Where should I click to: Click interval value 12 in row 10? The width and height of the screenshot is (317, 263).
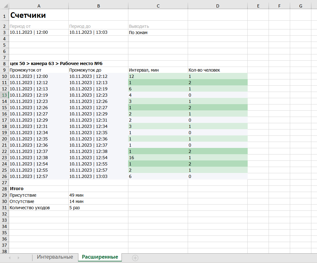[x=158, y=76]
